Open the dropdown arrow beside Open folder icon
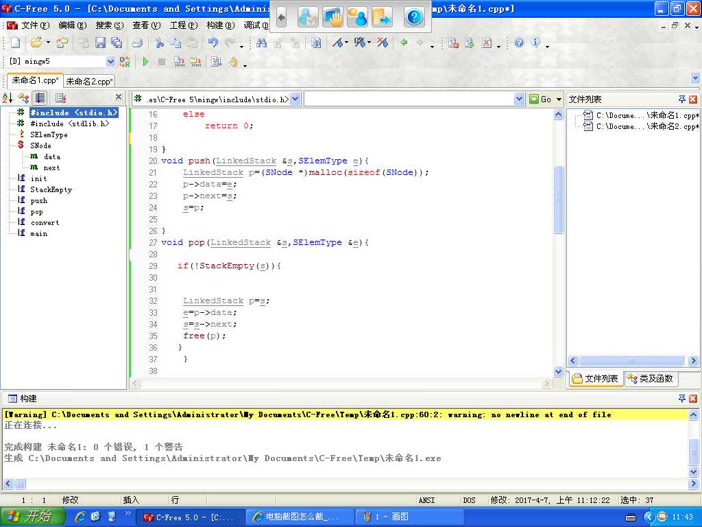 click(x=48, y=43)
